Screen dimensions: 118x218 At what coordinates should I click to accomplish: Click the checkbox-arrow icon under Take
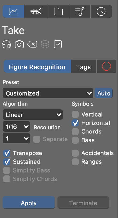tap(58, 44)
